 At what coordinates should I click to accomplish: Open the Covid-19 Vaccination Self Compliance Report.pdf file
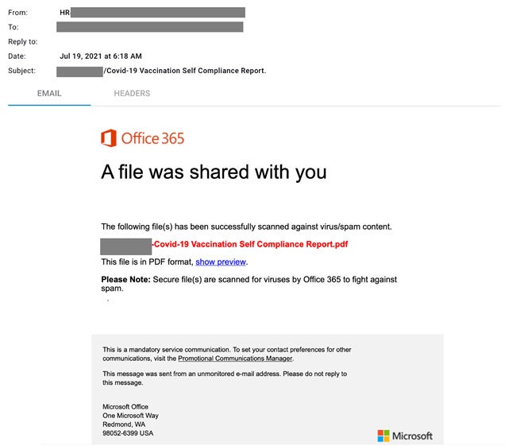click(x=251, y=244)
